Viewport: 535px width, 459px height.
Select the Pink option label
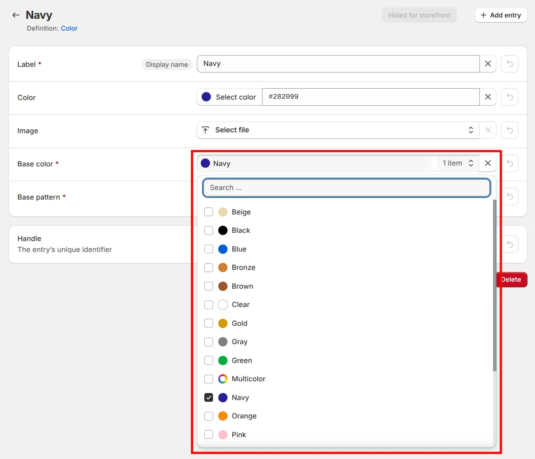tap(239, 435)
